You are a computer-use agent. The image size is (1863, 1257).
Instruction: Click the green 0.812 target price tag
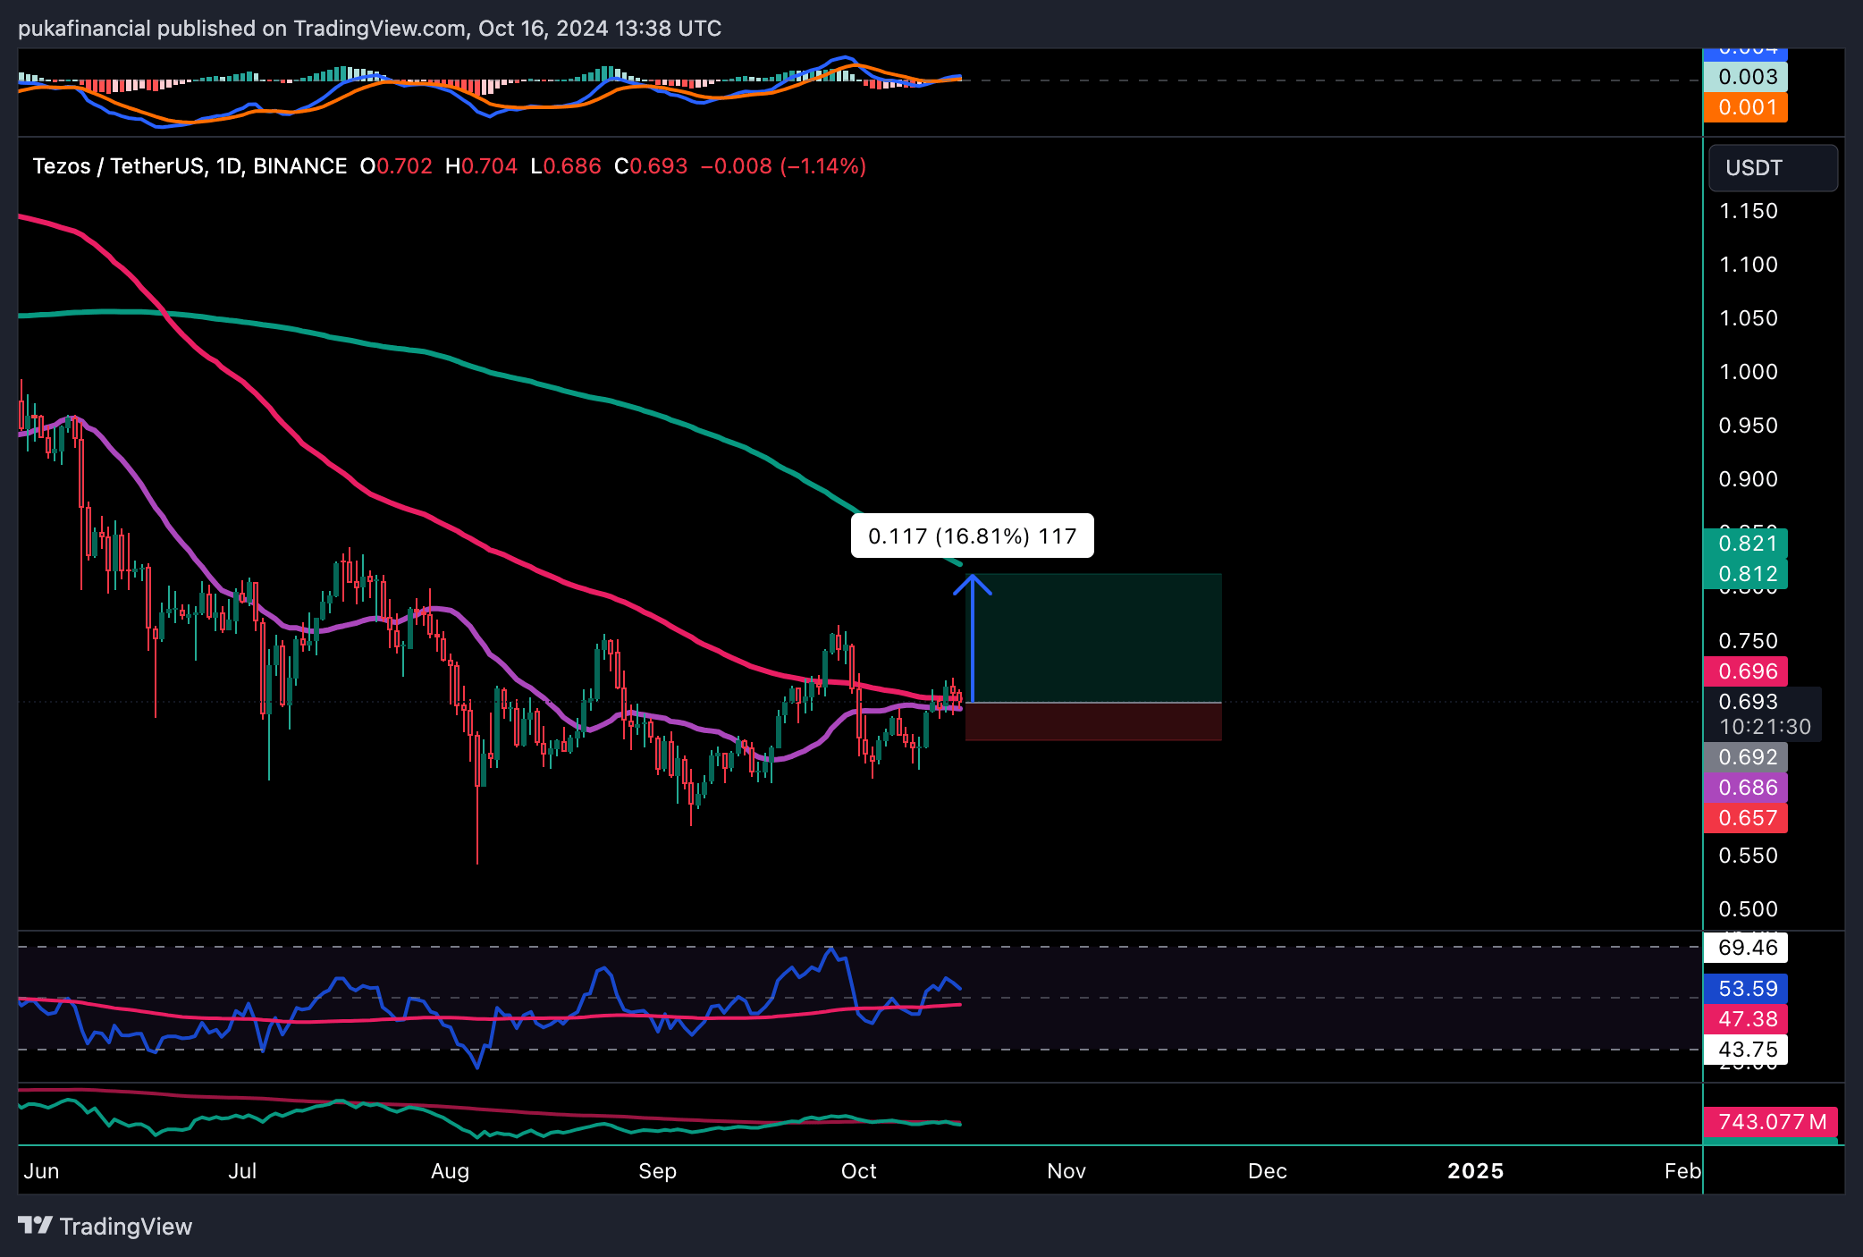1746,574
